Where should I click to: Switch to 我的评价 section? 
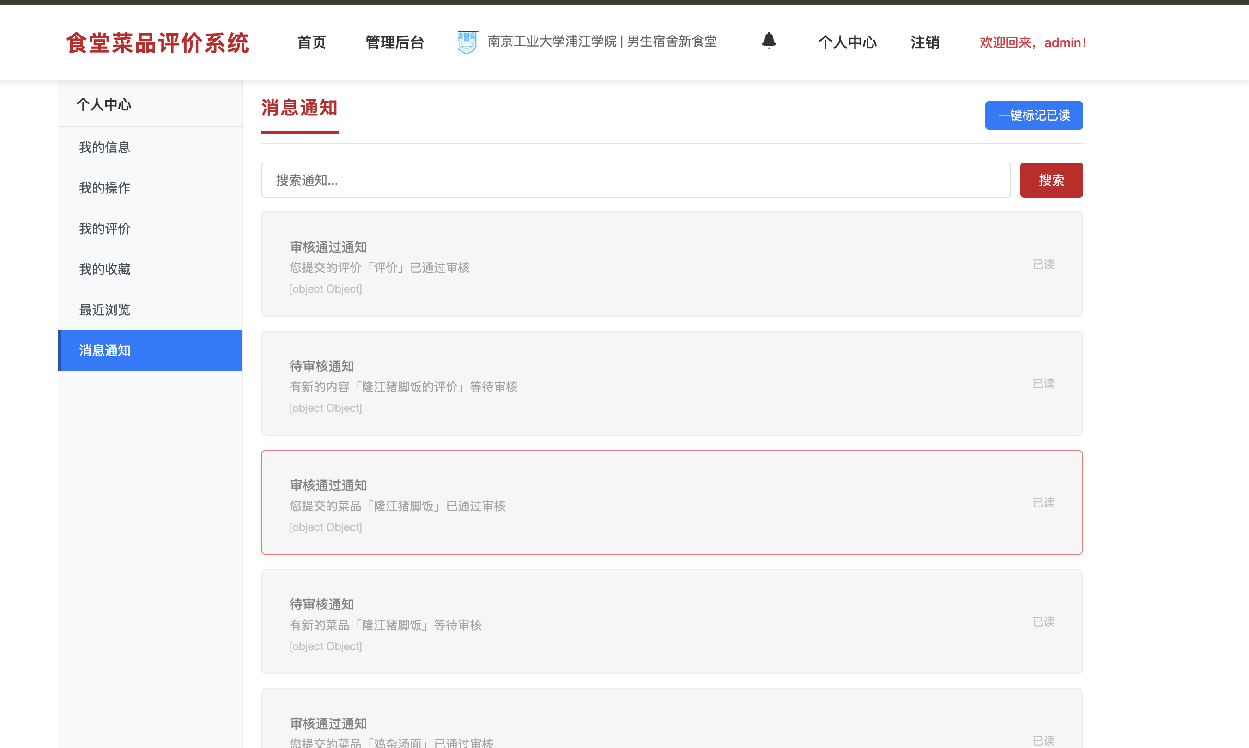point(105,229)
